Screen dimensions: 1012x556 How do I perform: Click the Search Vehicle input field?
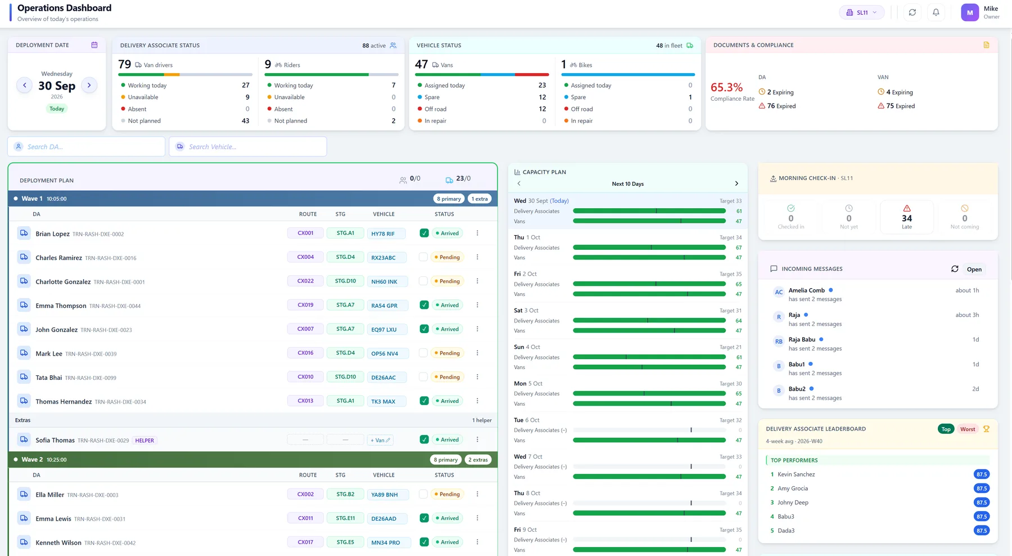[248, 147]
